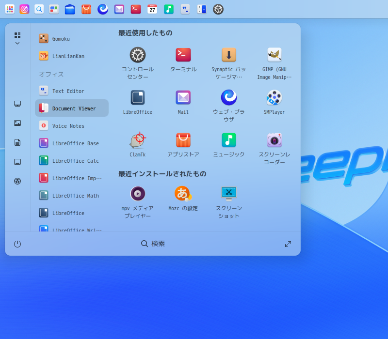Expand the category view mode dropdown
Image resolution: width=388 pixels, height=339 pixels.
[17, 38]
